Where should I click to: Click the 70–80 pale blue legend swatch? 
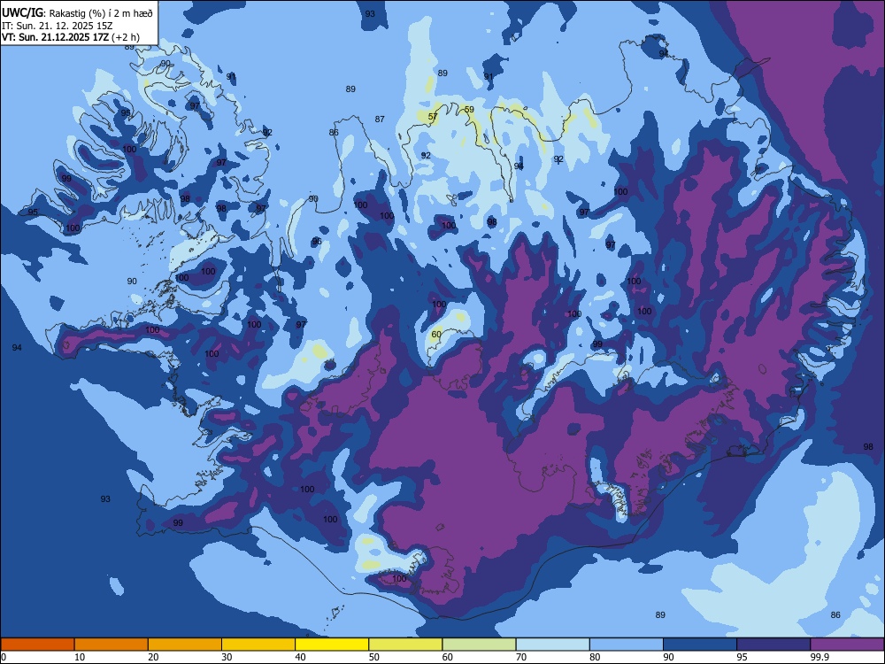coord(552,645)
